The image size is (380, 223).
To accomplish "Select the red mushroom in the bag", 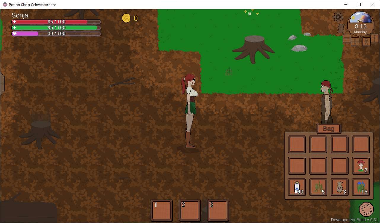I will pyautogui.click(x=361, y=166).
